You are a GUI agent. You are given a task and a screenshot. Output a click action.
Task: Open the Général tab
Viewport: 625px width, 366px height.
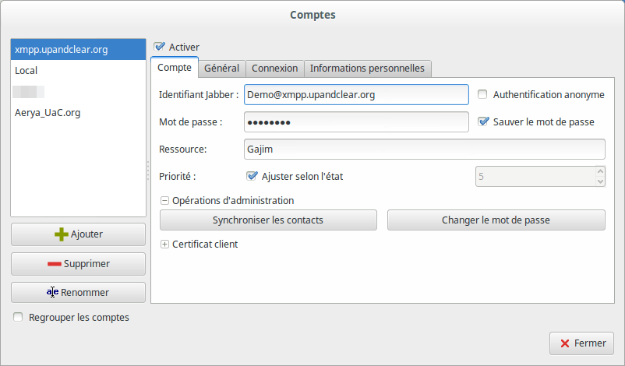coord(221,69)
